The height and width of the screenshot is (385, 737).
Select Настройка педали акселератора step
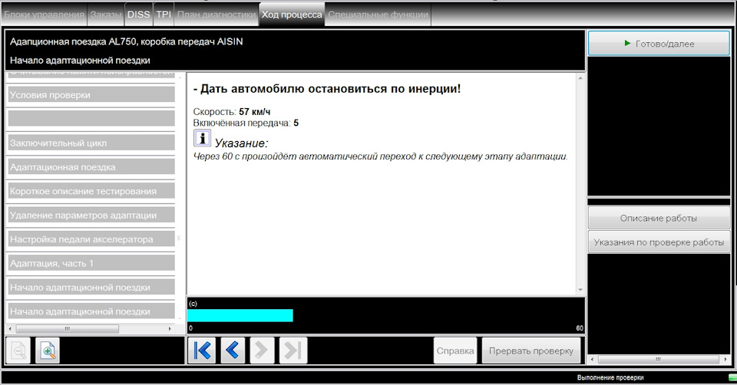(x=91, y=239)
